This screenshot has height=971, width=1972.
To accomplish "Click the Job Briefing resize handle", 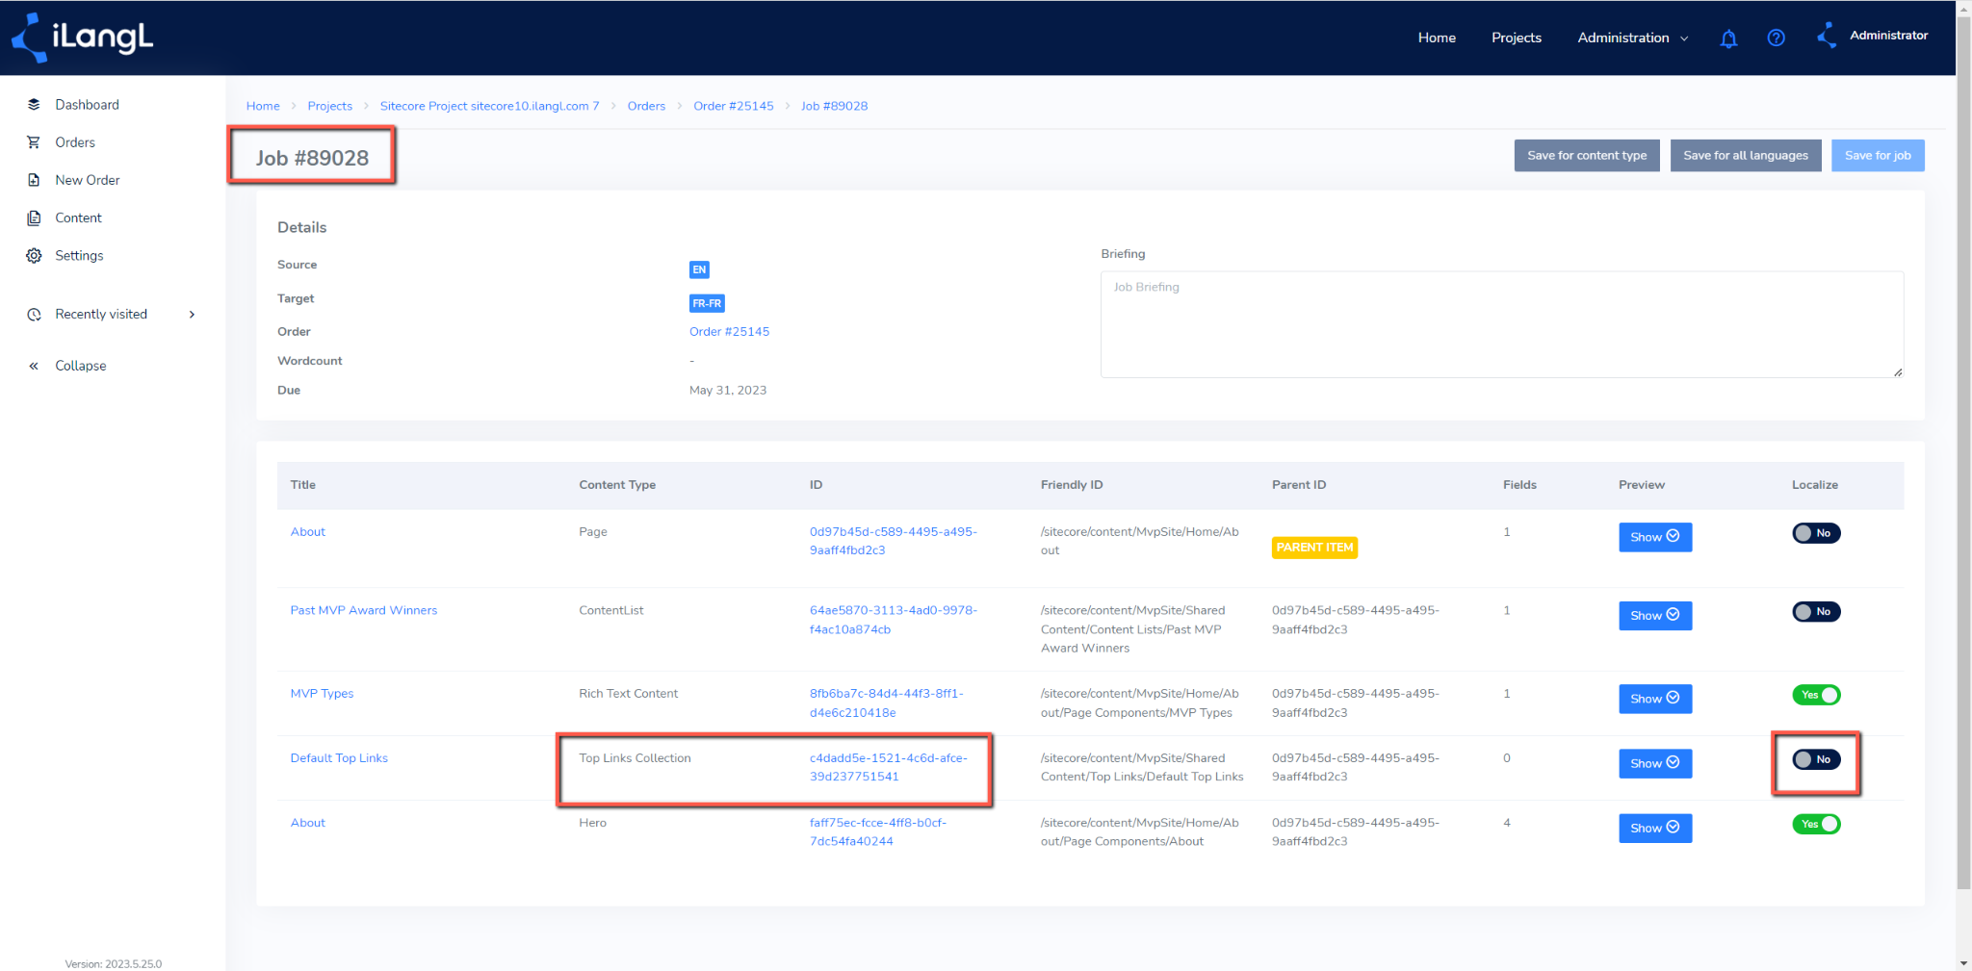I will (x=1897, y=371).
